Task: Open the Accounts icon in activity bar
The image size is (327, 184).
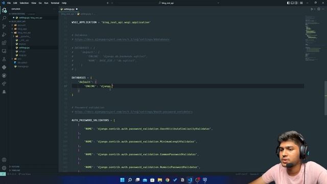Action: [x=4, y=160]
